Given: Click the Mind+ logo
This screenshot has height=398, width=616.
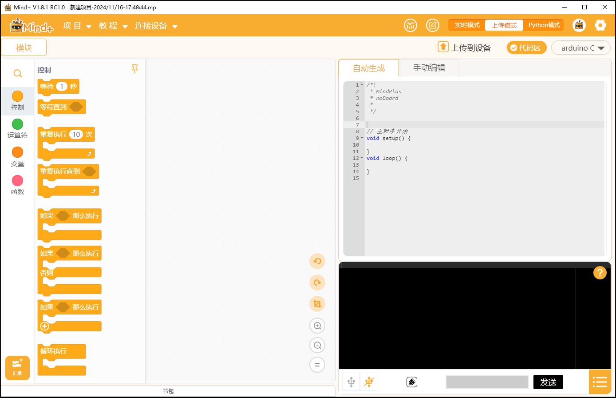Looking at the screenshot, I should (x=32, y=26).
